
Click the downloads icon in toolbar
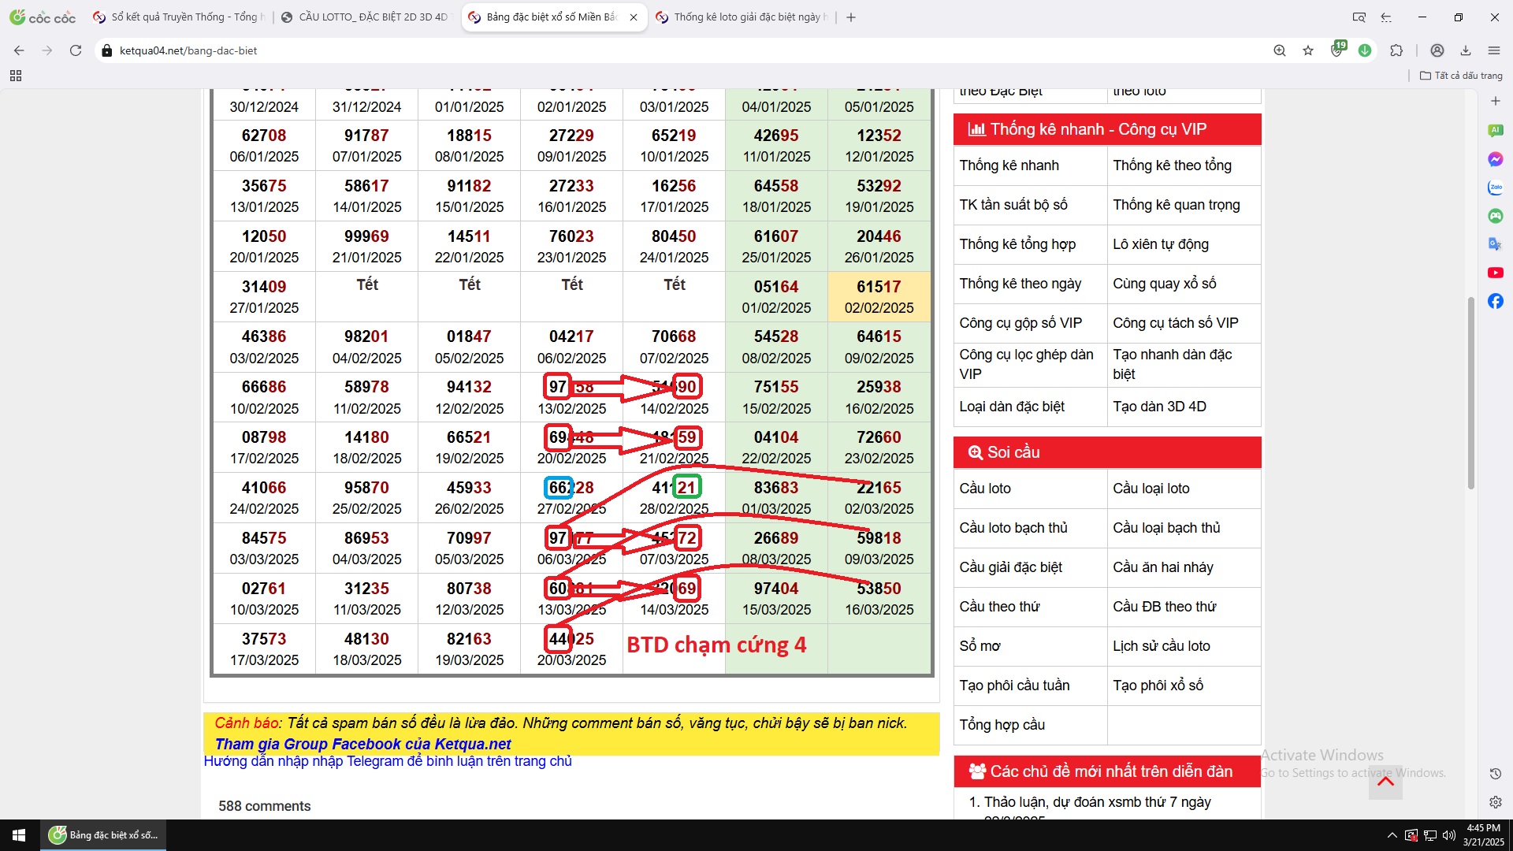[1466, 50]
